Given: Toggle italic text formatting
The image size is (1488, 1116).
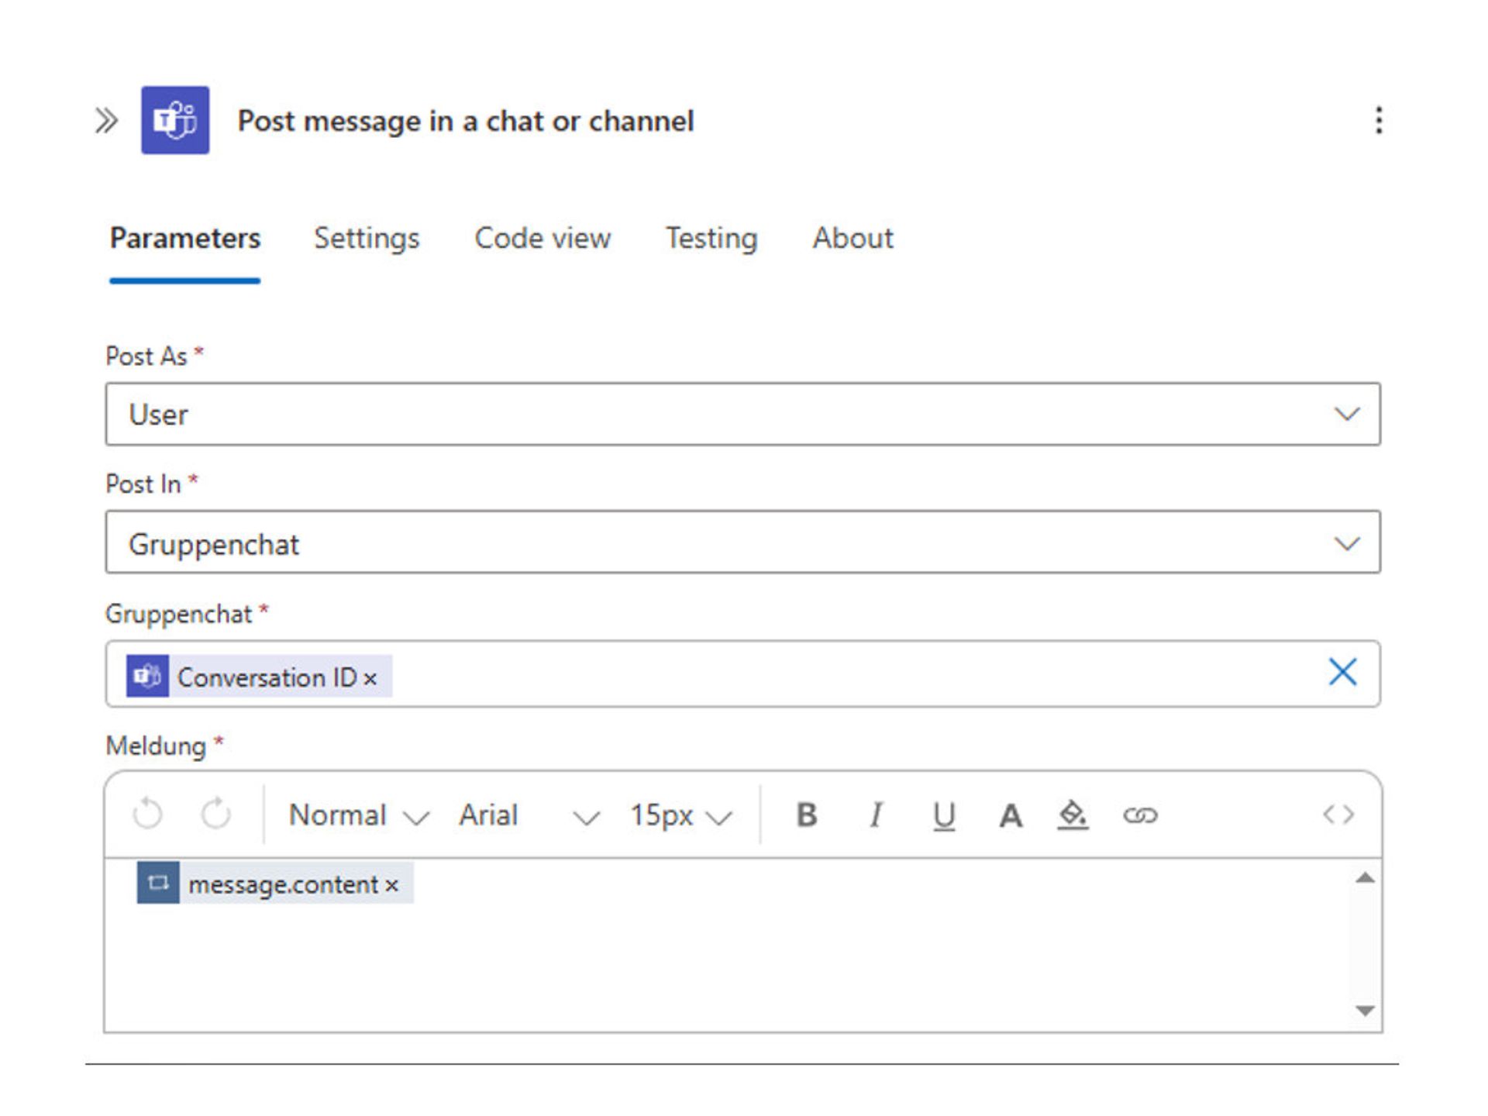Looking at the screenshot, I should click(x=876, y=815).
